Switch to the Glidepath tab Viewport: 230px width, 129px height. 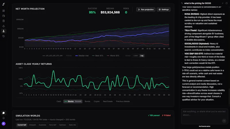[x=32, y=125]
